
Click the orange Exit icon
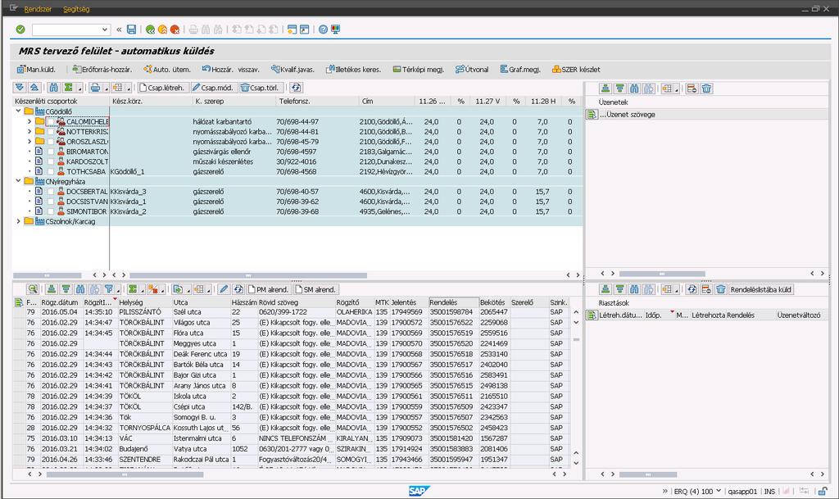point(163,29)
